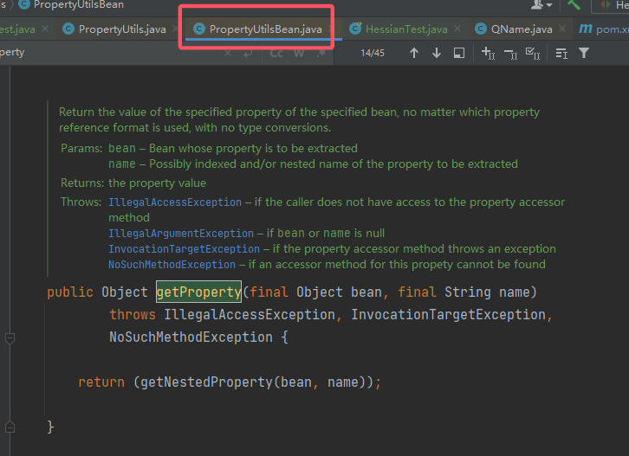This screenshot has width=629, height=456.
Task: Click 'throws' keyword
Action: coord(133,315)
